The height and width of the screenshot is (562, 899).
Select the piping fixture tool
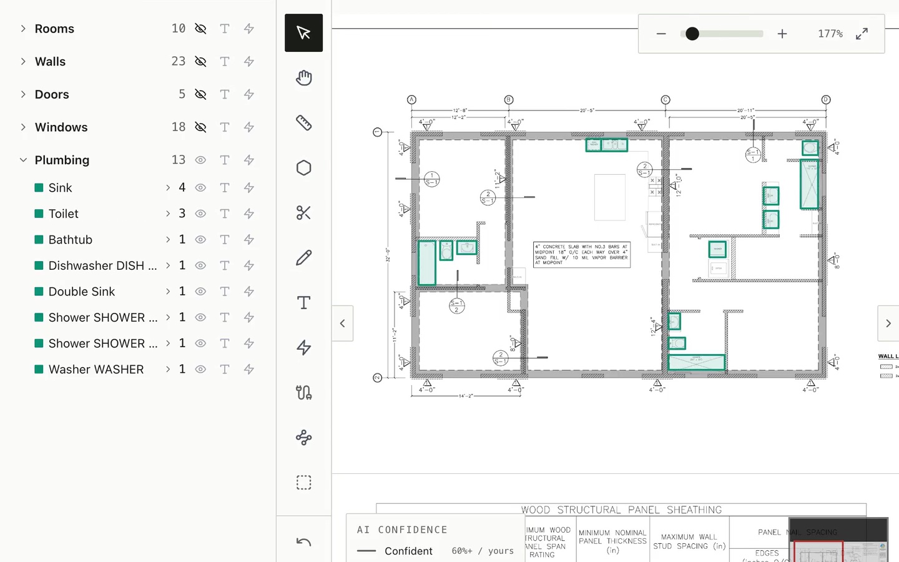point(303,393)
